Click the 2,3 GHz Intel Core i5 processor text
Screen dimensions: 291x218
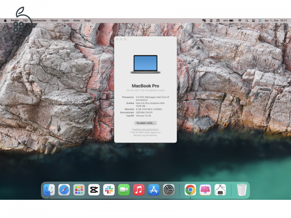coord(152,99)
